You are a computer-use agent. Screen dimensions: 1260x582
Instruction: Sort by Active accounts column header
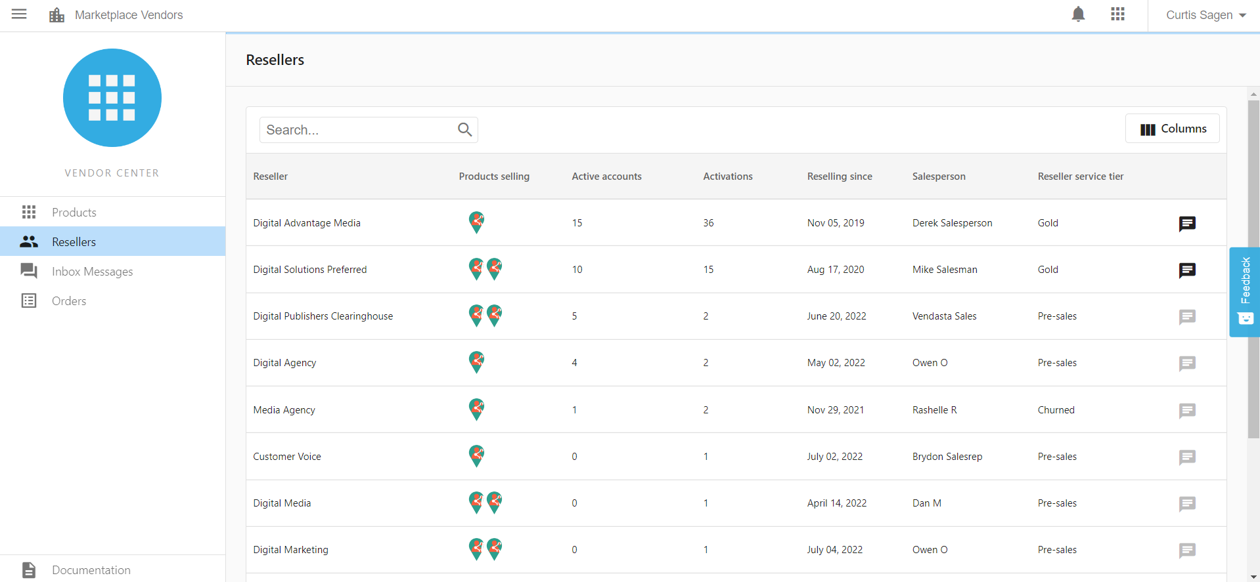click(x=606, y=177)
